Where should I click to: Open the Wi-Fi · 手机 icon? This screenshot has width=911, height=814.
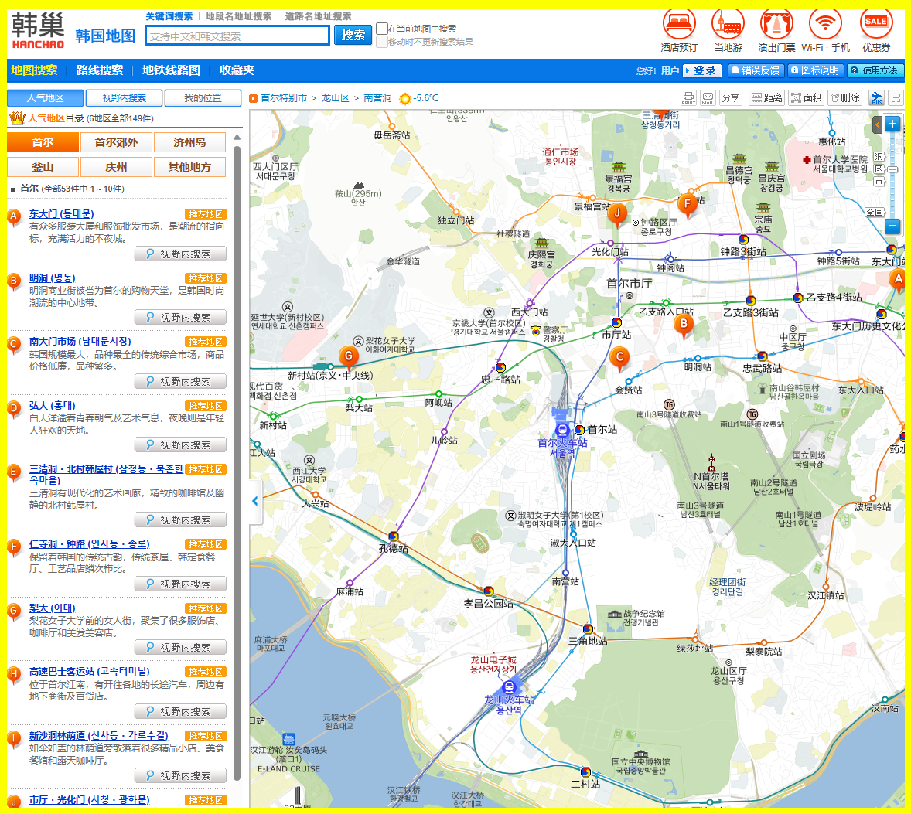click(825, 25)
